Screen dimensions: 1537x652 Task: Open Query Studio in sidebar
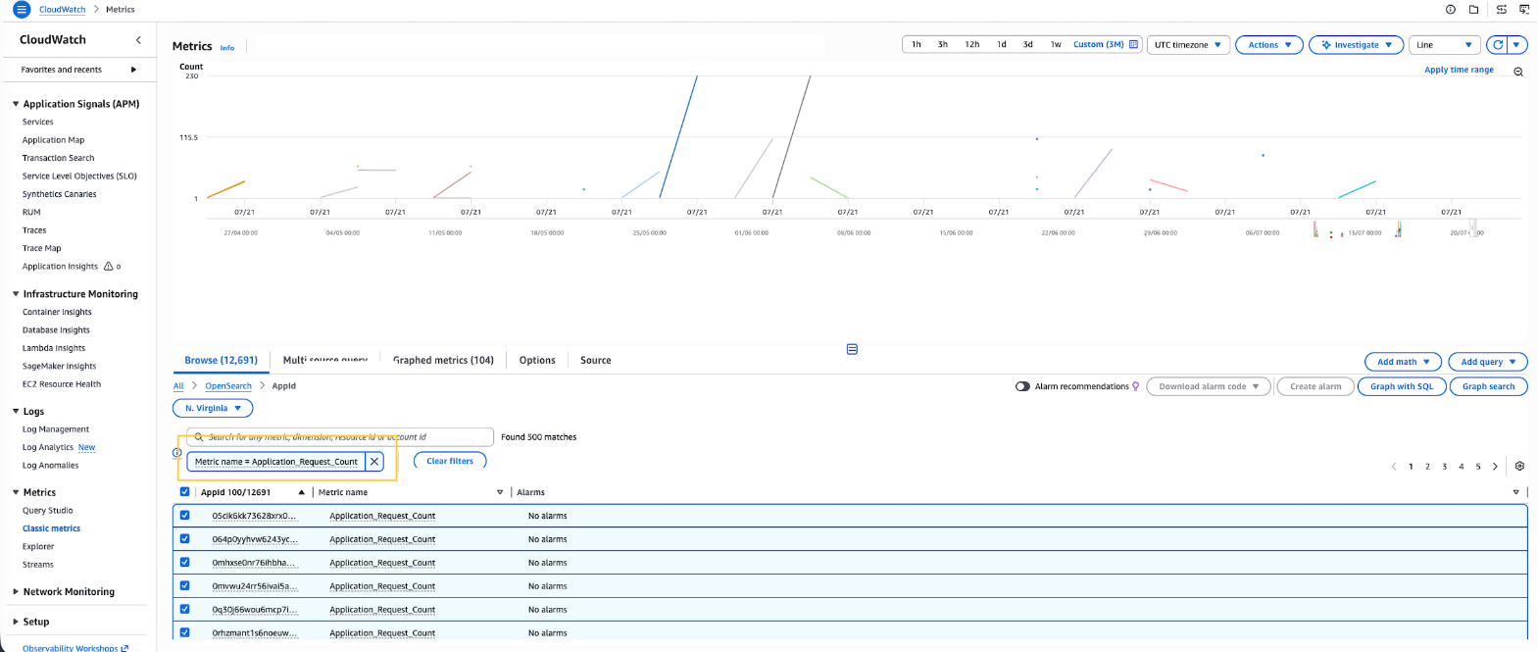click(48, 510)
